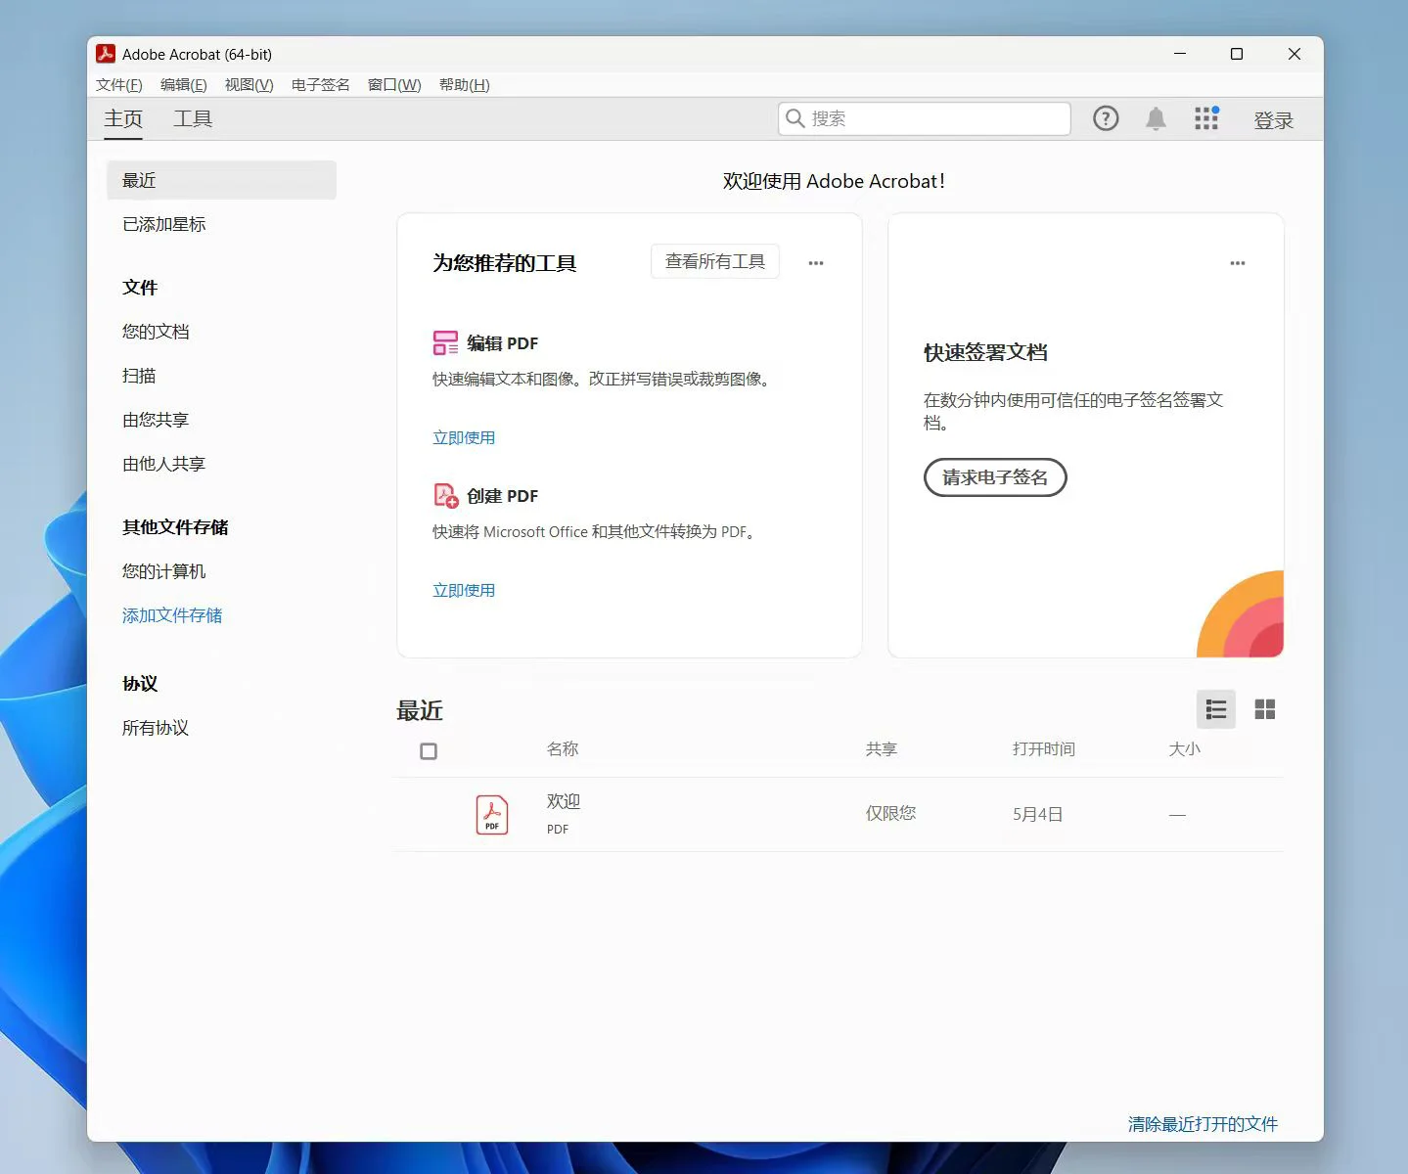This screenshot has height=1174, width=1408.
Task: Switch to the 工具 tab
Action: tap(193, 118)
